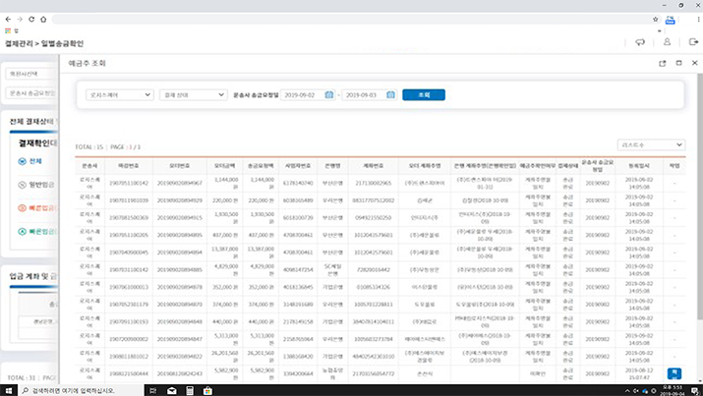703x396 pixels.
Task: Click the blue action button in last table row
Action: (x=674, y=373)
